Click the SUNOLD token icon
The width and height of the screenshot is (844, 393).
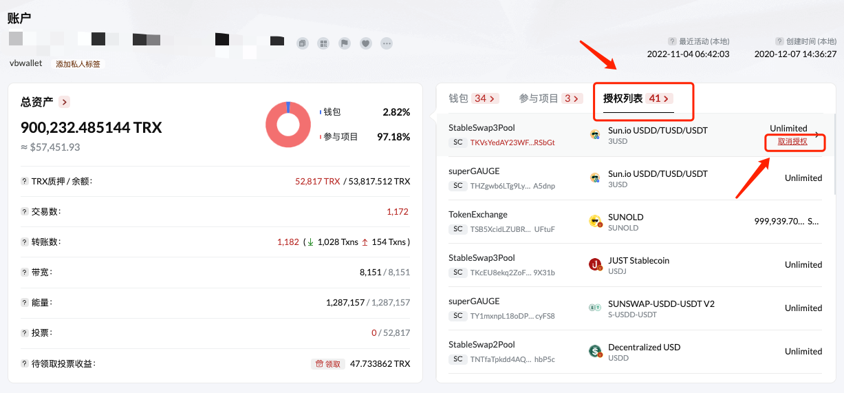point(595,222)
